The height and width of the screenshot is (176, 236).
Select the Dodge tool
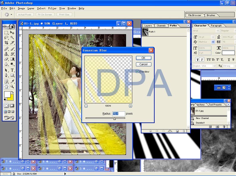coord(12,64)
